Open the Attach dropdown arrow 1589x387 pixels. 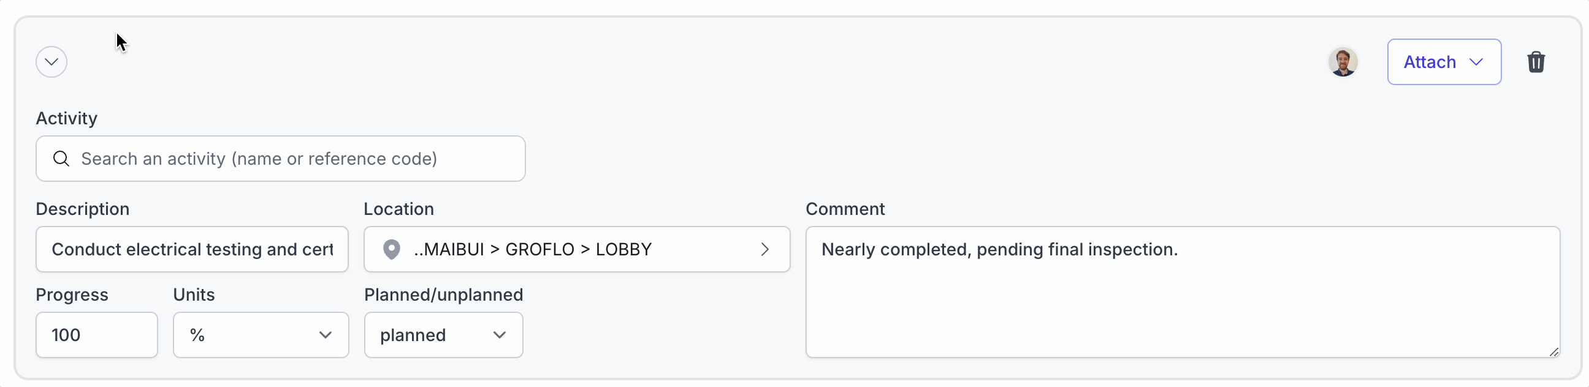[x=1476, y=62]
